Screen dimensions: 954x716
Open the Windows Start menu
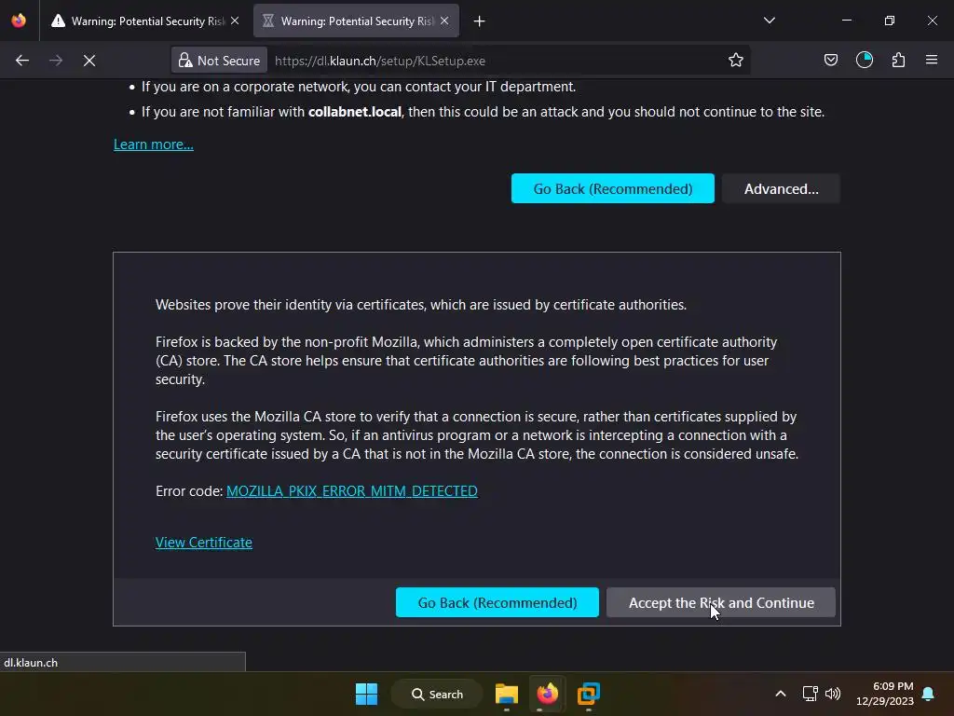click(x=366, y=694)
